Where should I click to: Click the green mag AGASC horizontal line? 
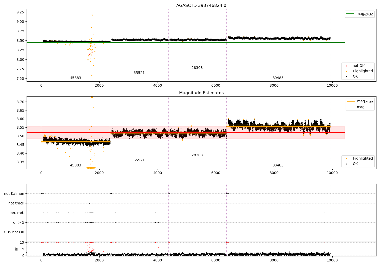point(185,43)
